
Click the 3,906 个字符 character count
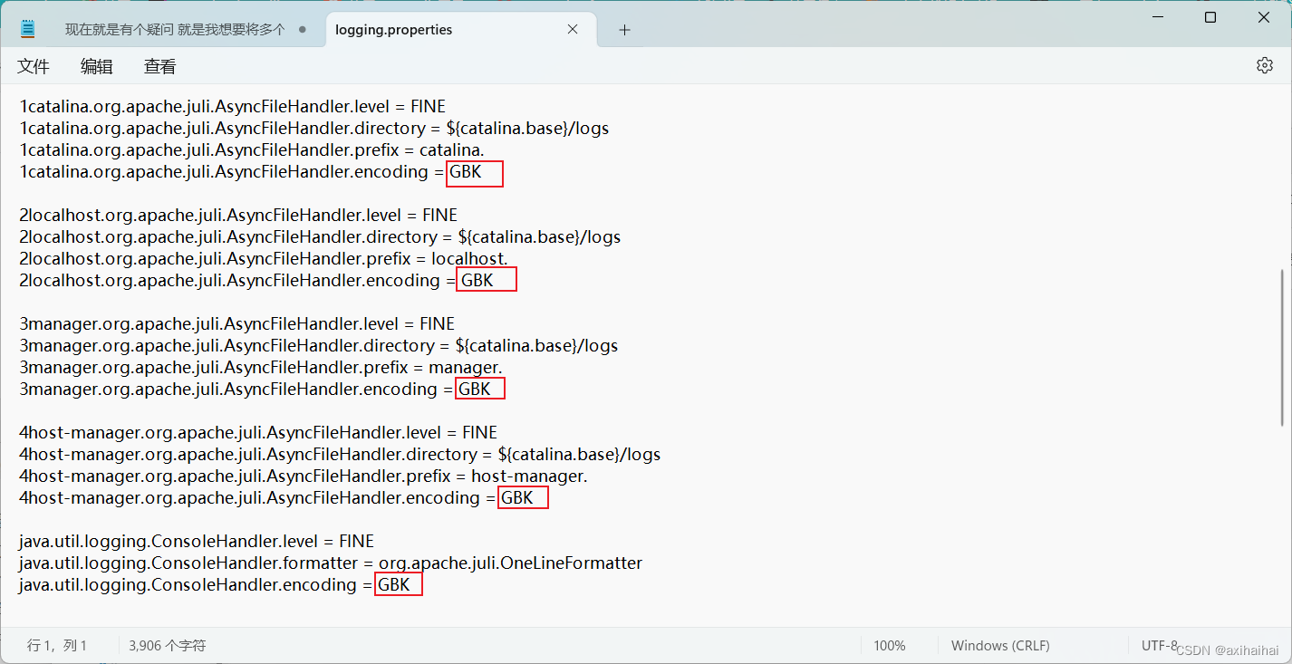click(x=168, y=646)
